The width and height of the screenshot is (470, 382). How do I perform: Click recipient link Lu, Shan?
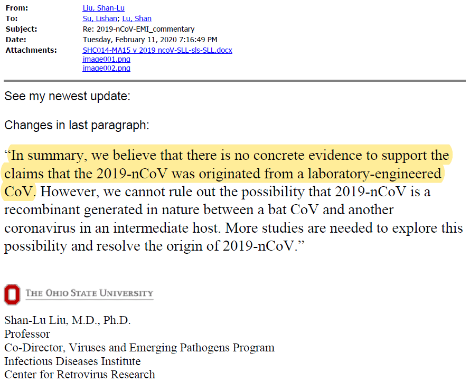point(137,19)
